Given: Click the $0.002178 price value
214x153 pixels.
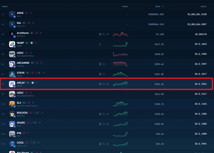Looking at the screenshot, I should (x=201, y=34).
